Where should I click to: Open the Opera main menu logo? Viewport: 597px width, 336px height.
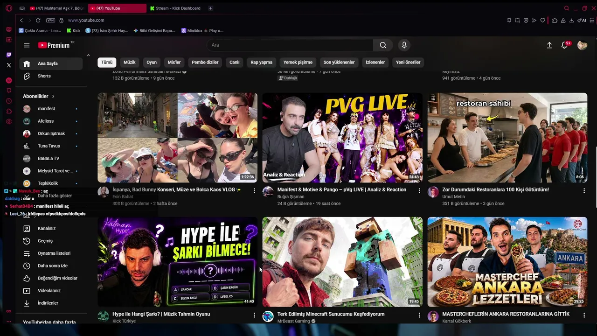pyautogui.click(x=8, y=8)
